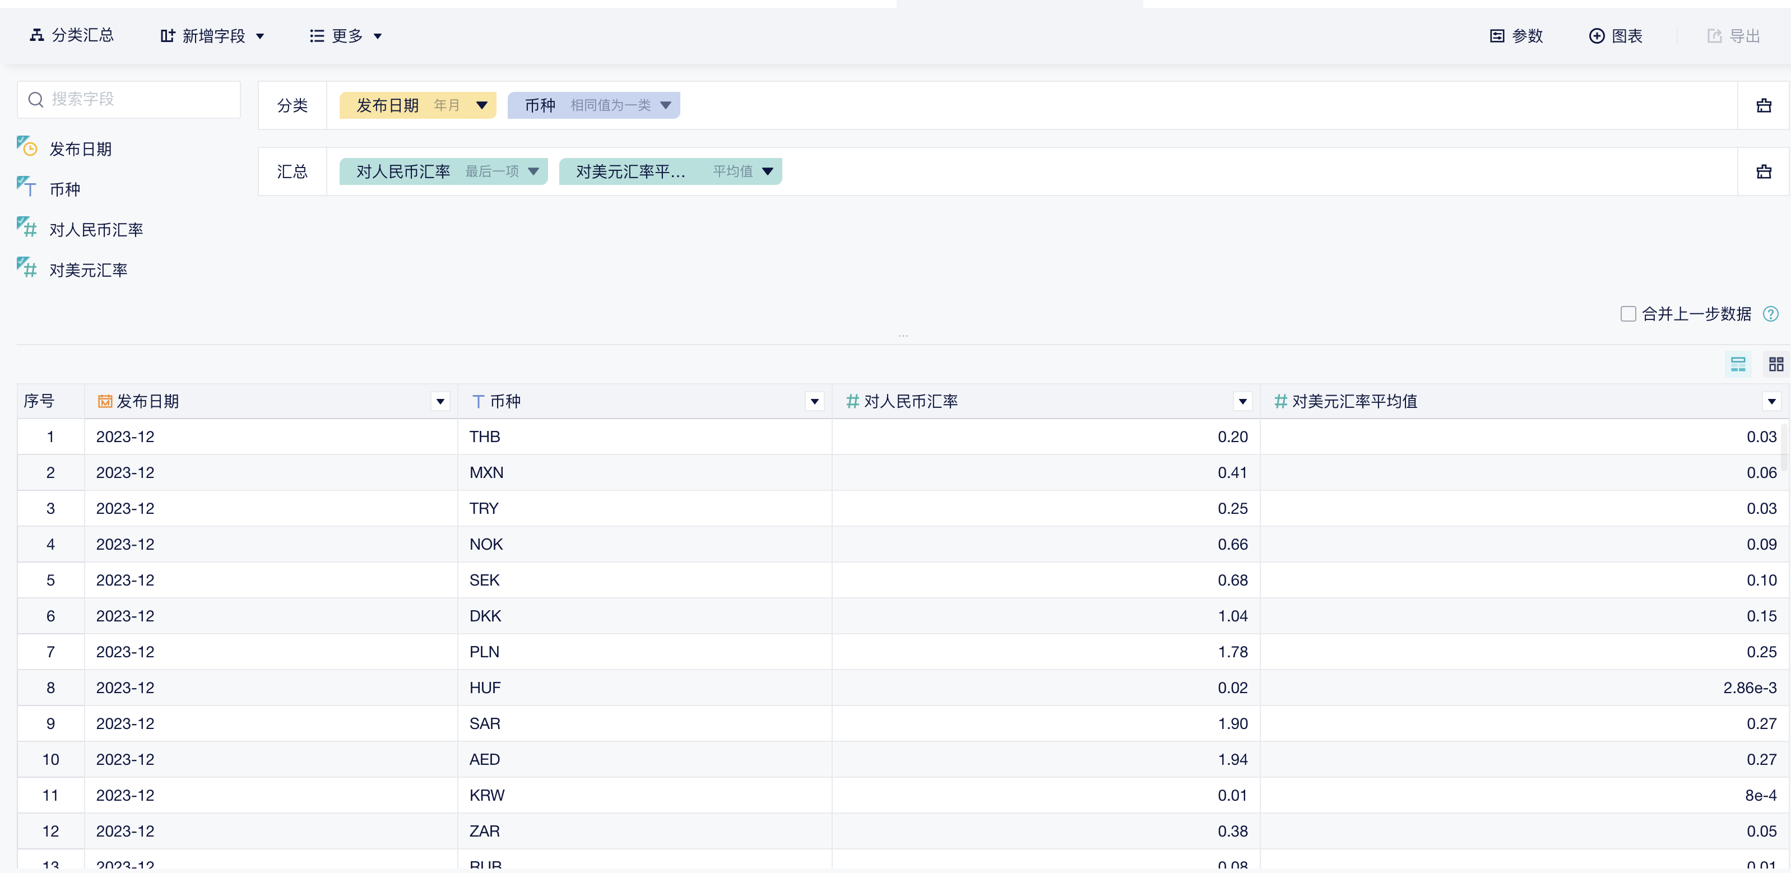Open the 图表 chart button
The image size is (1791, 873).
tap(1616, 36)
